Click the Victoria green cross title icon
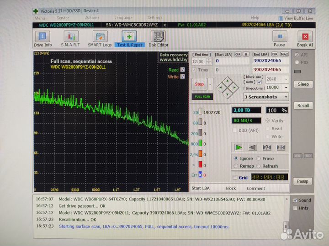 click(x=36, y=11)
